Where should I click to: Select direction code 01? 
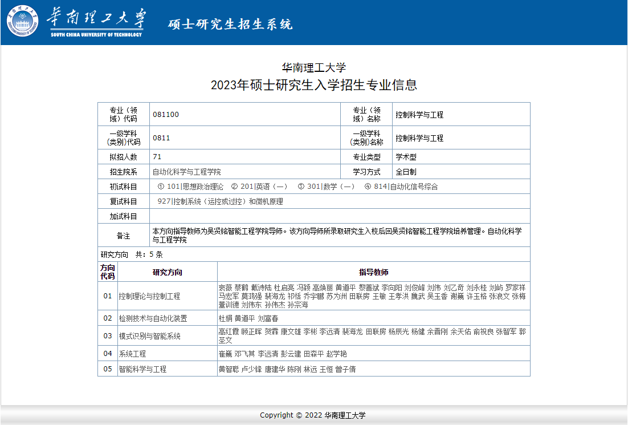[x=108, y=296]
